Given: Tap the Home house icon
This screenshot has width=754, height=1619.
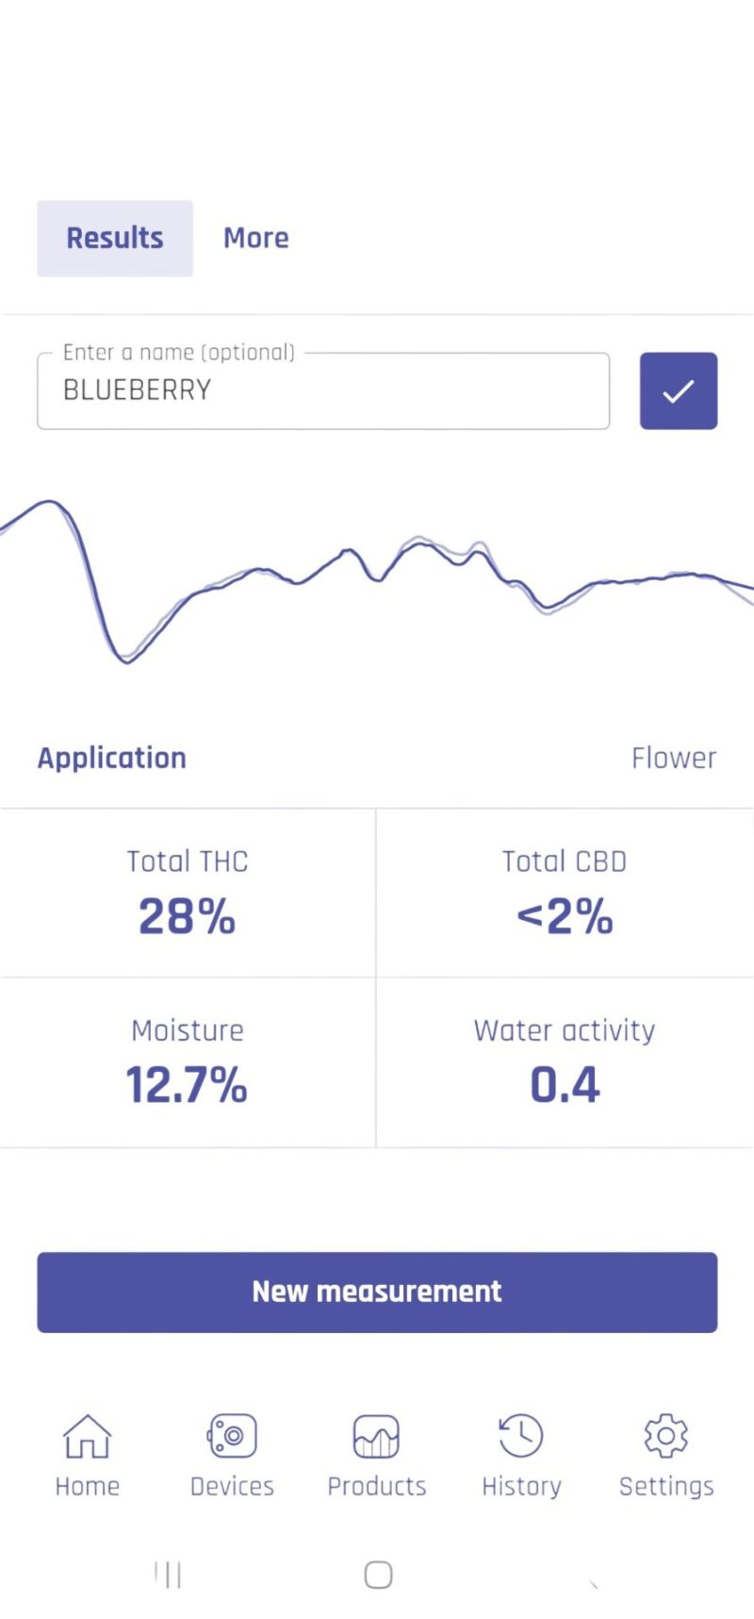Looking at the screenshot, I should (87, 1436).
